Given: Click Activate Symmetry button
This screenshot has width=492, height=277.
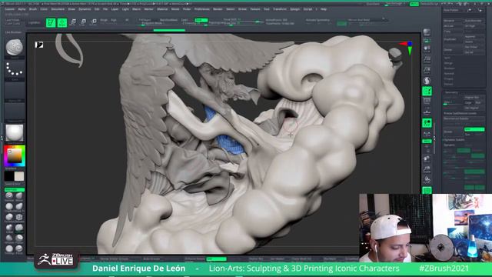Looking at the screenshot, I should [317, 20].
